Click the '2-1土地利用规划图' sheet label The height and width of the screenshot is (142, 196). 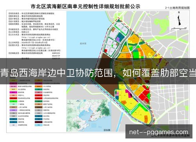click(177, 8)
